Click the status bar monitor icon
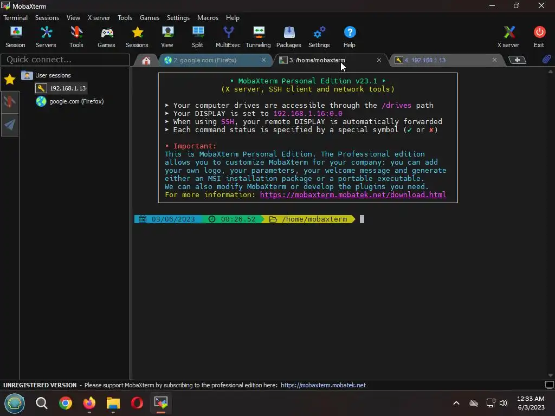Screen dimensions: 555x416 click(550, 385)
